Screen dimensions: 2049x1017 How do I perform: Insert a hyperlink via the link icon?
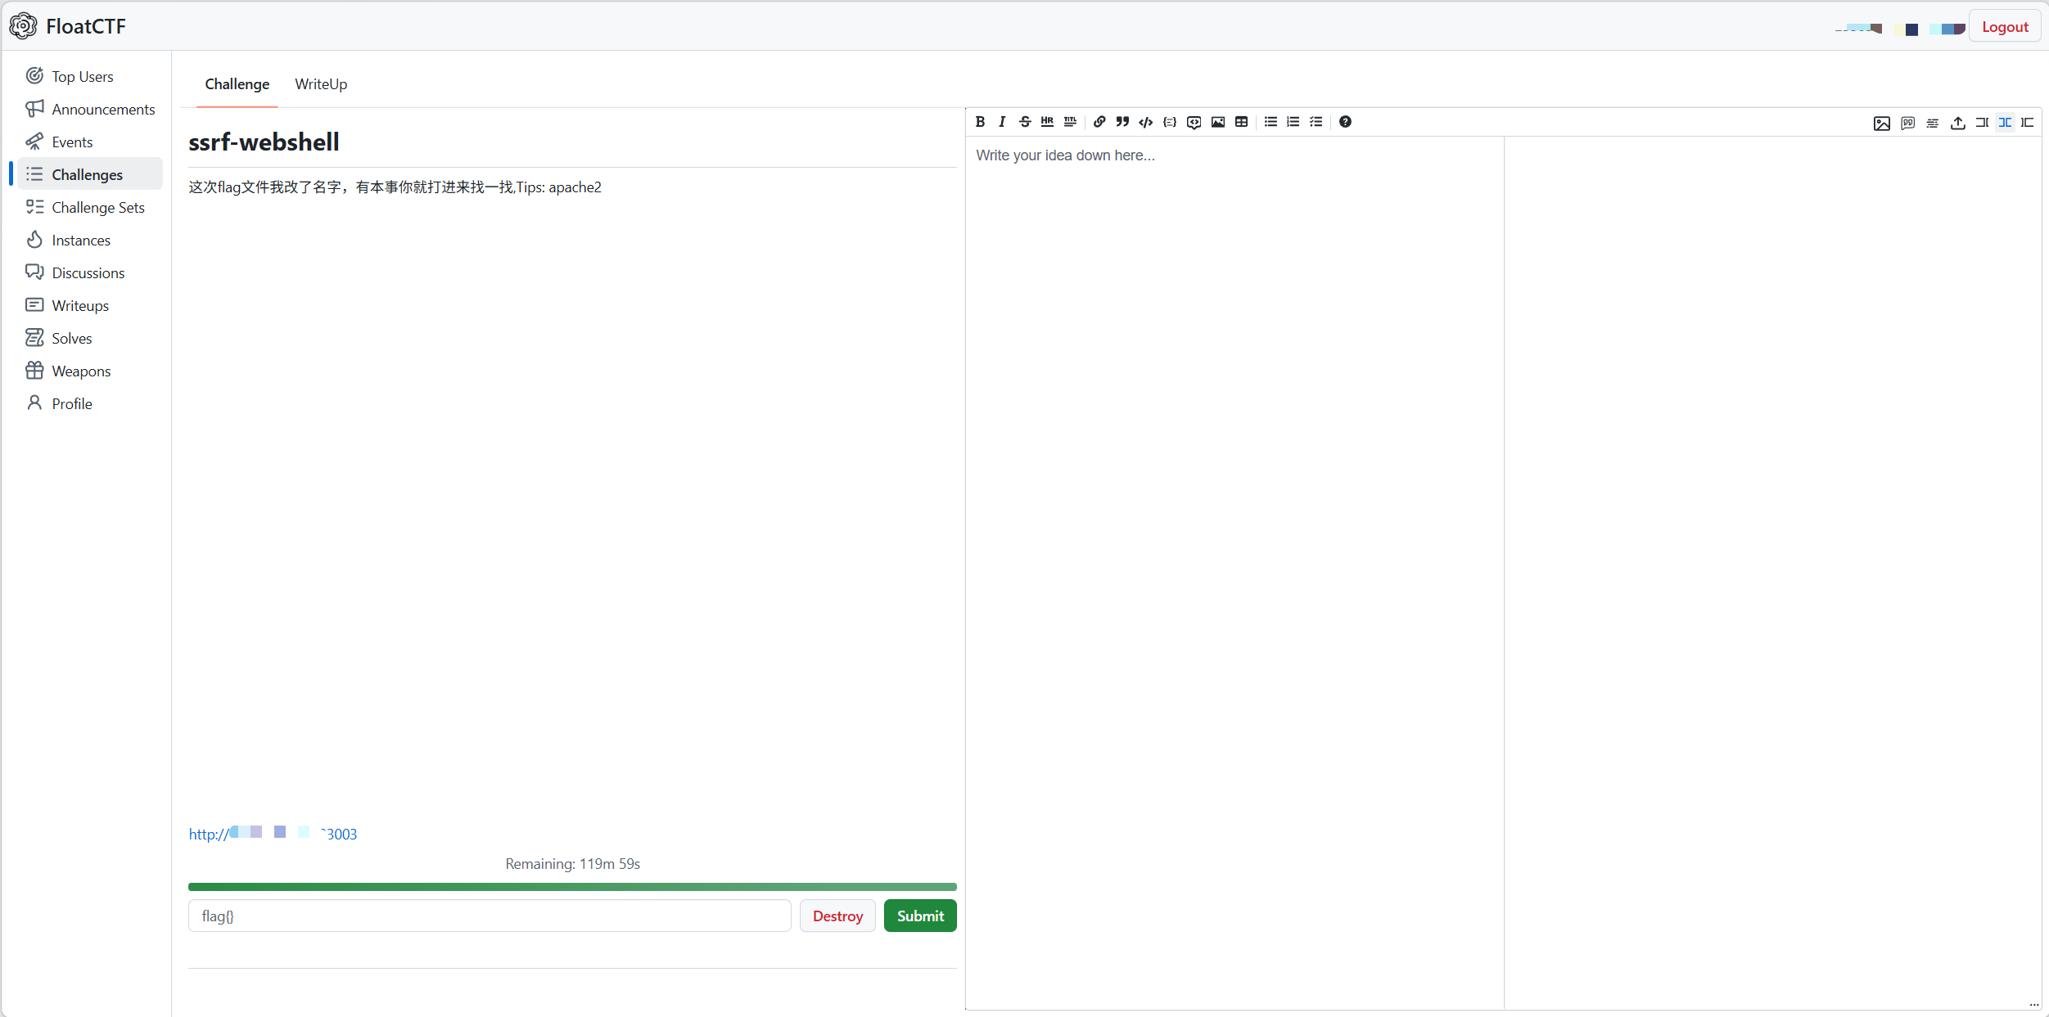point(1099,122)
